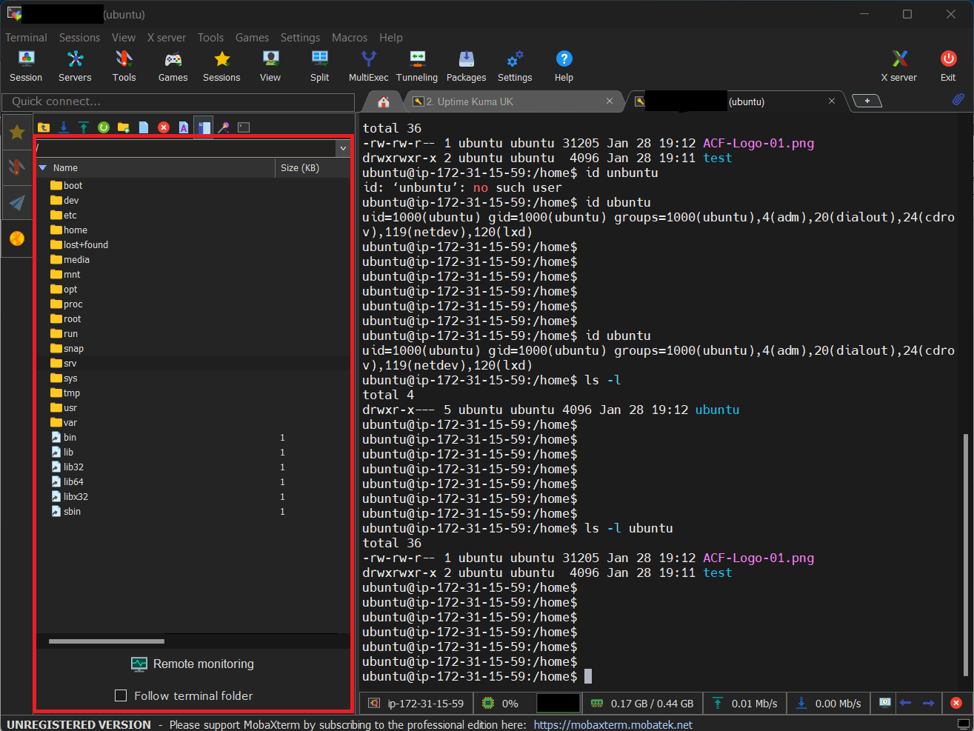974x731 pixels.
Task: Delete selected file using red delete icon
Action: [163, 127]
